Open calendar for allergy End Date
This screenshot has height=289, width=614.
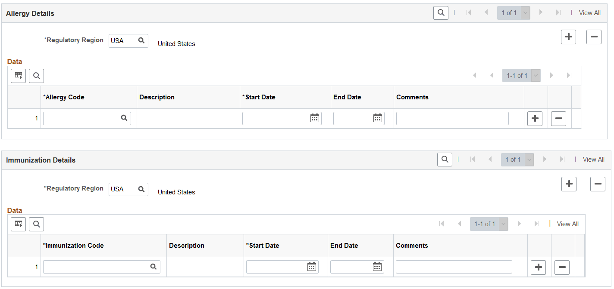pos(378,118)
